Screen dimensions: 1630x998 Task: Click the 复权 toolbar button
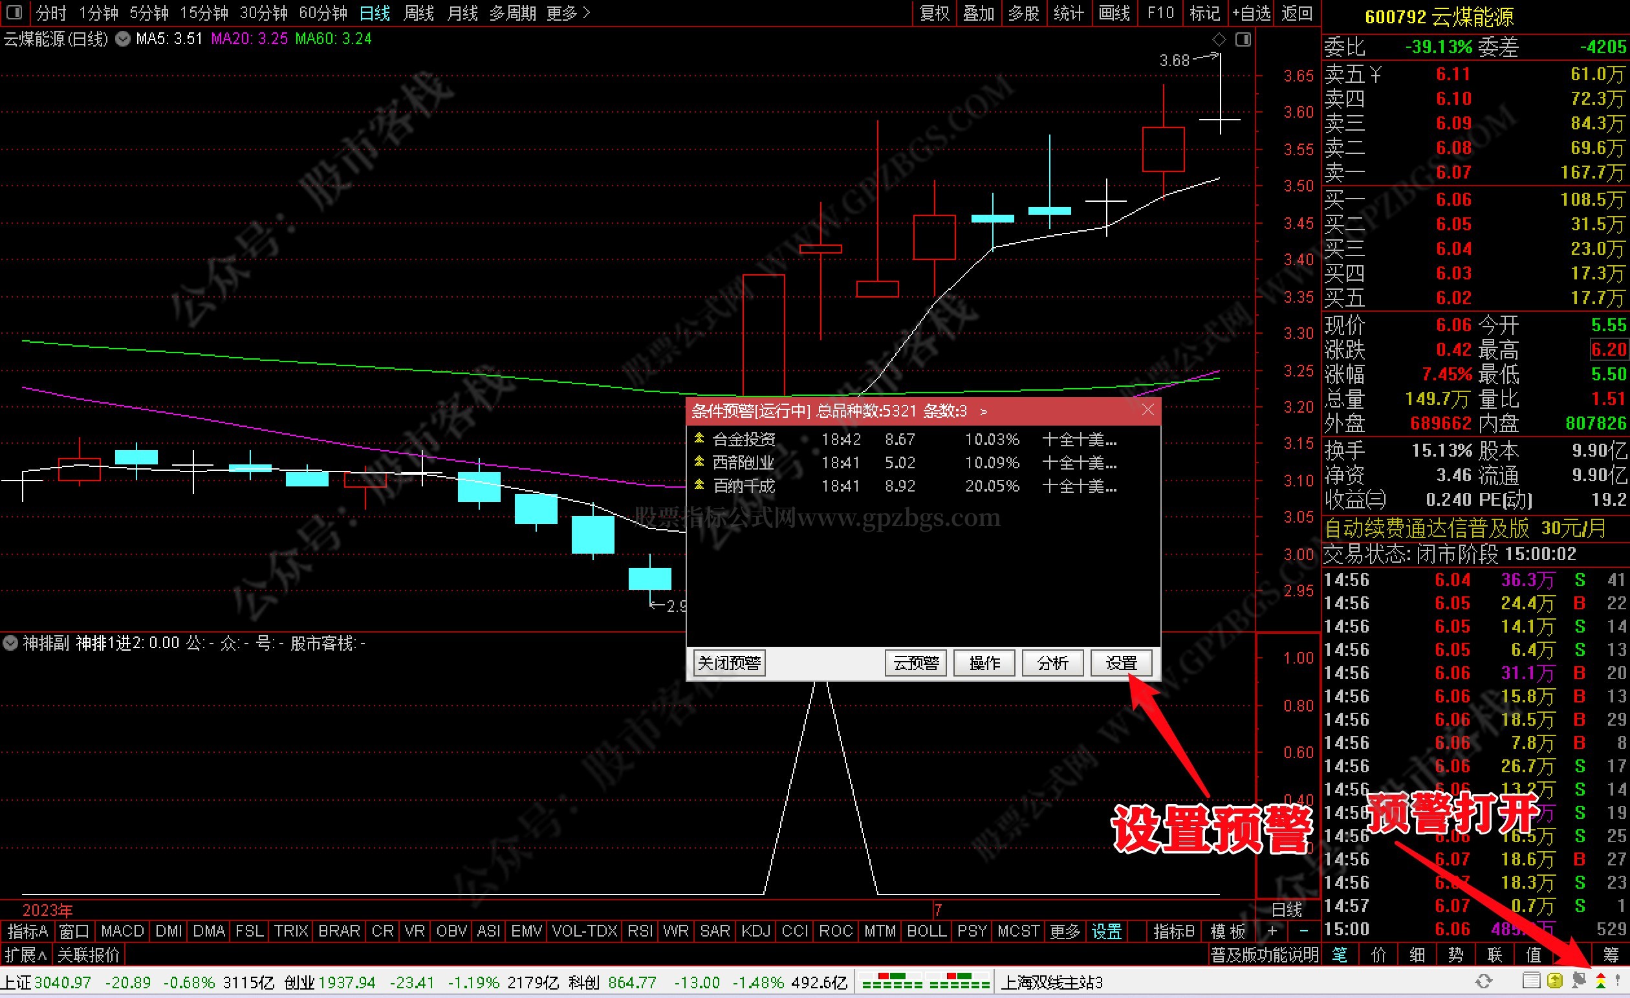[x=935, y=12]
